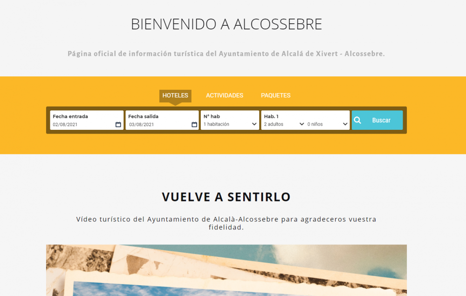Screen dimensions: 466x296
Task: Expand the '1 habitación' dropdown
Action: (x=230, y=124)
